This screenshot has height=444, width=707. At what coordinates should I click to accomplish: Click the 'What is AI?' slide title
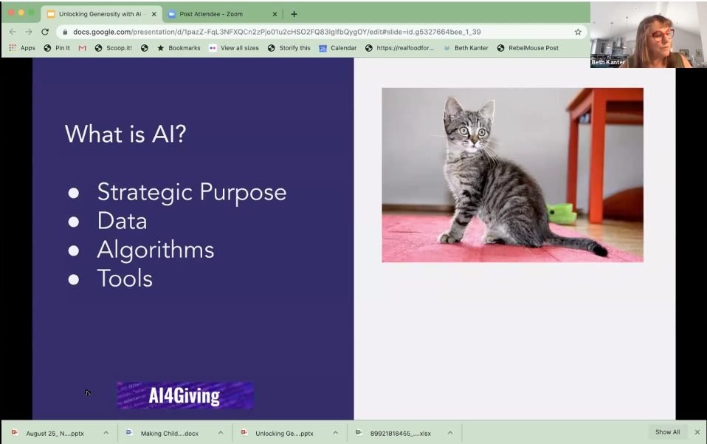click(125, 134)
